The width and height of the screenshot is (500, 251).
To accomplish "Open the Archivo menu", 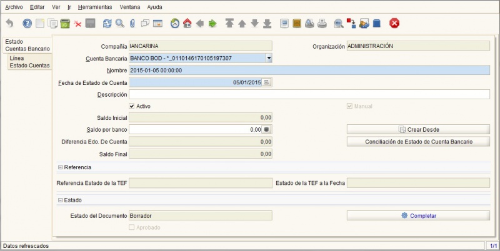I will coord(14,7).
